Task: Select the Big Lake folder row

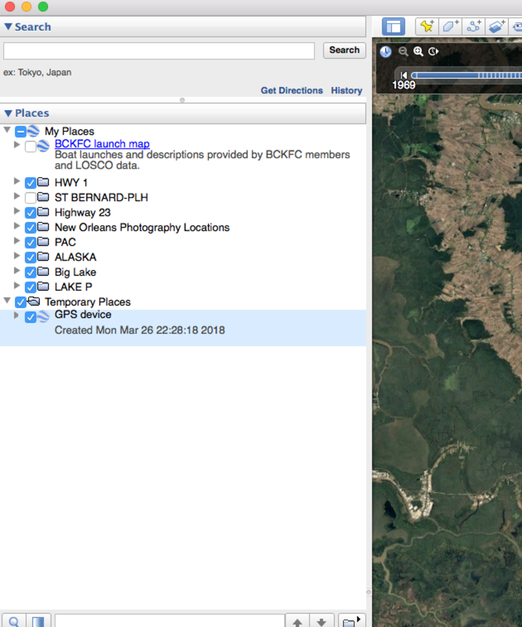Action: [75, 272]
